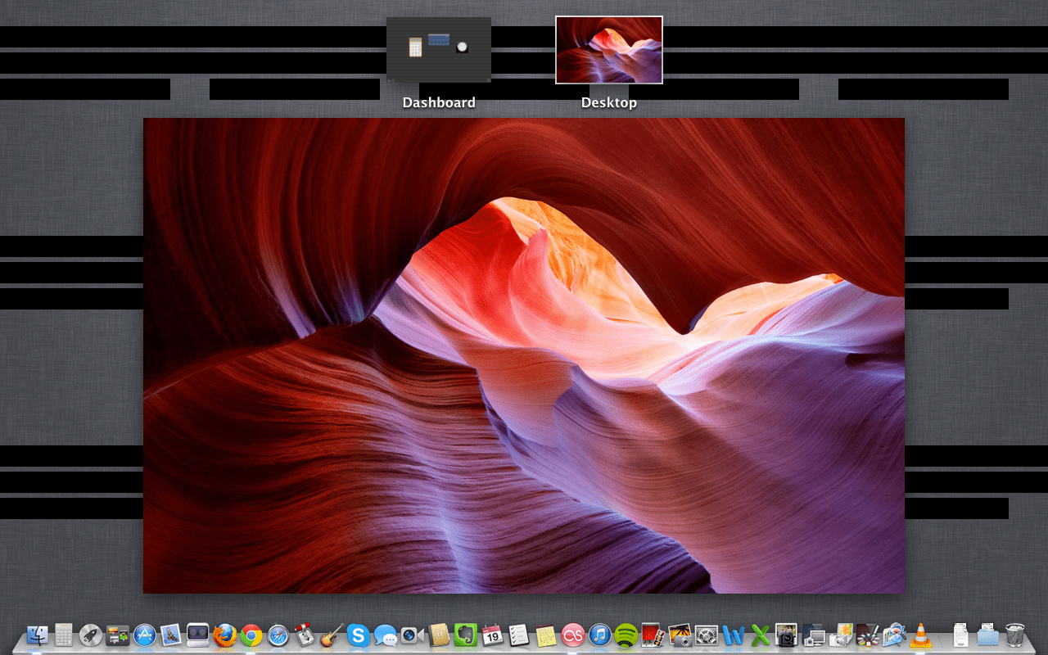Launch Photo Booth red curtain icon
Screen dimensions: 1048x655
[x=653, y=635]
